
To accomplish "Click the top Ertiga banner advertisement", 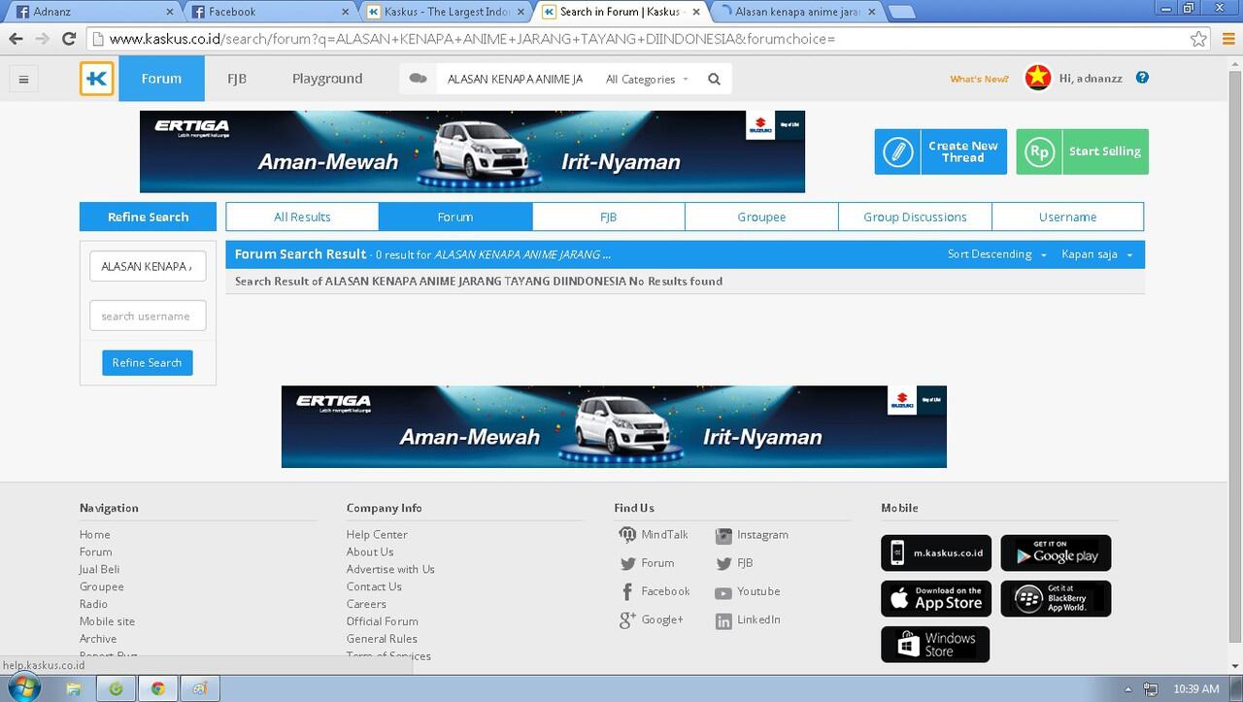I will [x=472, y=151].
